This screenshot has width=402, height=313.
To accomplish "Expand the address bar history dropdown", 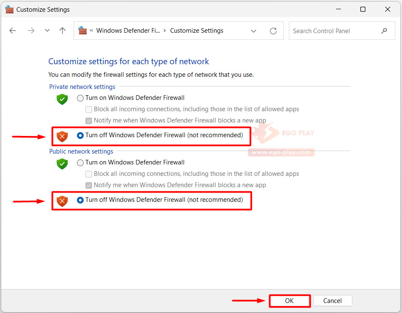I will coord(253,31).
